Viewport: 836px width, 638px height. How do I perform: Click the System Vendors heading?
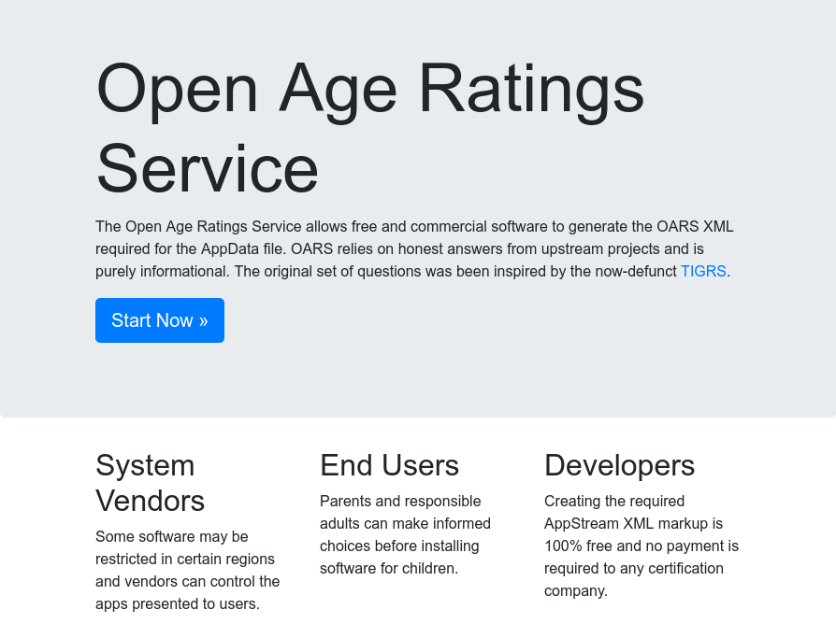click(151, 483)
